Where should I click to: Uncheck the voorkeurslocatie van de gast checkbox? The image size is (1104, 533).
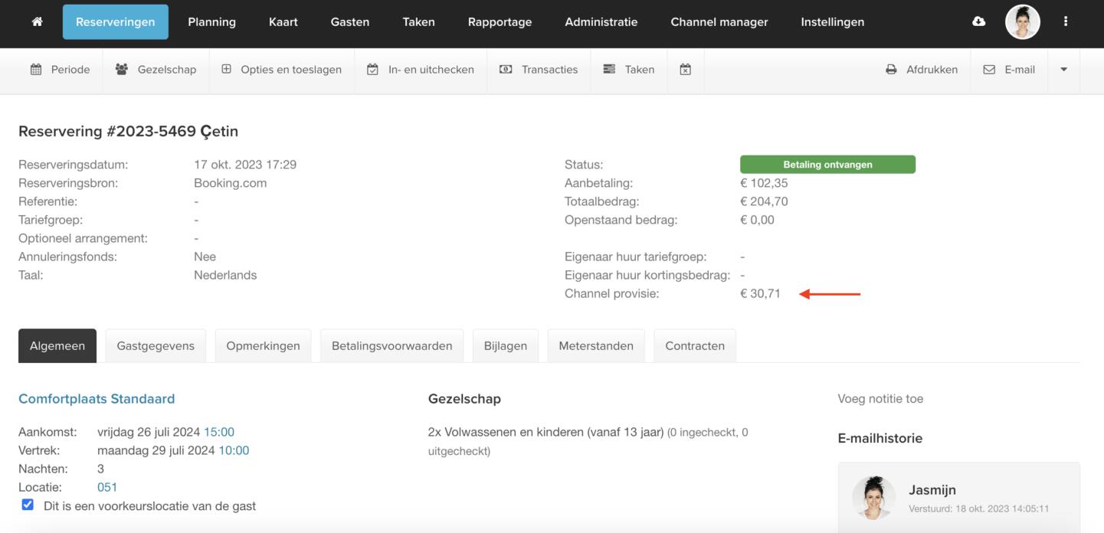pos(28,505)
